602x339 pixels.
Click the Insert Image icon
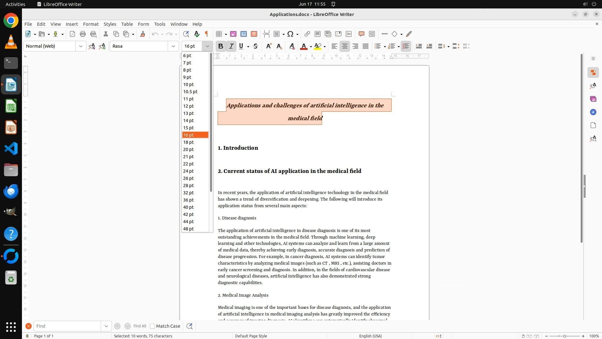pos(233,34)
